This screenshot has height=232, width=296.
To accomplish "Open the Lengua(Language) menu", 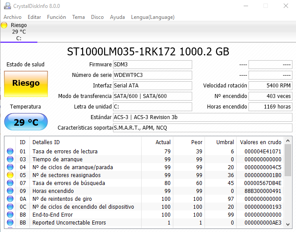I will pyautogui.click(x=153, y=17).
